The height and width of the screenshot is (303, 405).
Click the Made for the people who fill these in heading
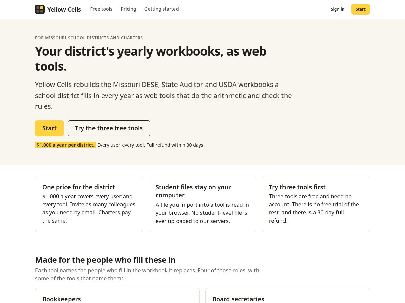pyautogui.click(x=105, y=260)
